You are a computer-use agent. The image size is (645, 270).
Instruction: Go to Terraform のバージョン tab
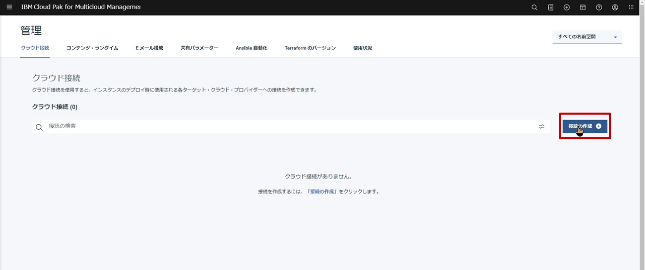point(310,48)
